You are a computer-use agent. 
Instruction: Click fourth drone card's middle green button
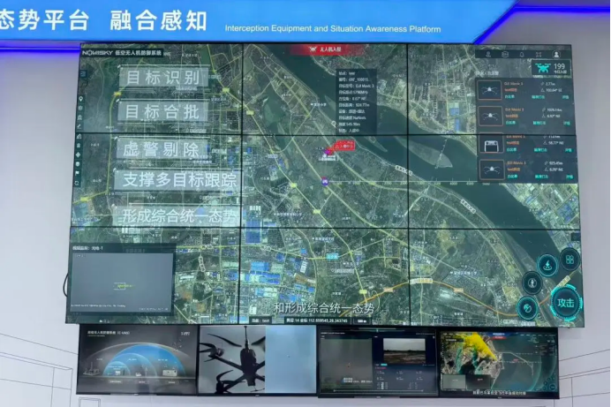coord(541,177)
